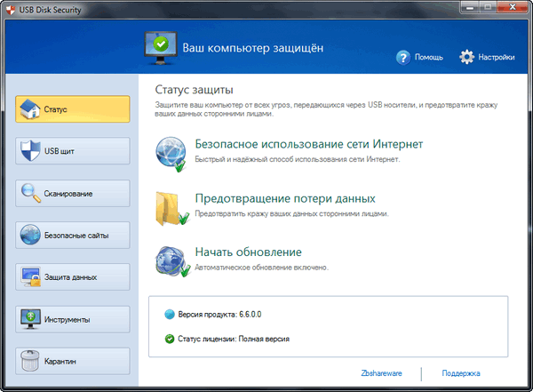The height and width of the screenshot is (392, 533).
Task: Minimize the USB Disk Security window
Action: 470,8
